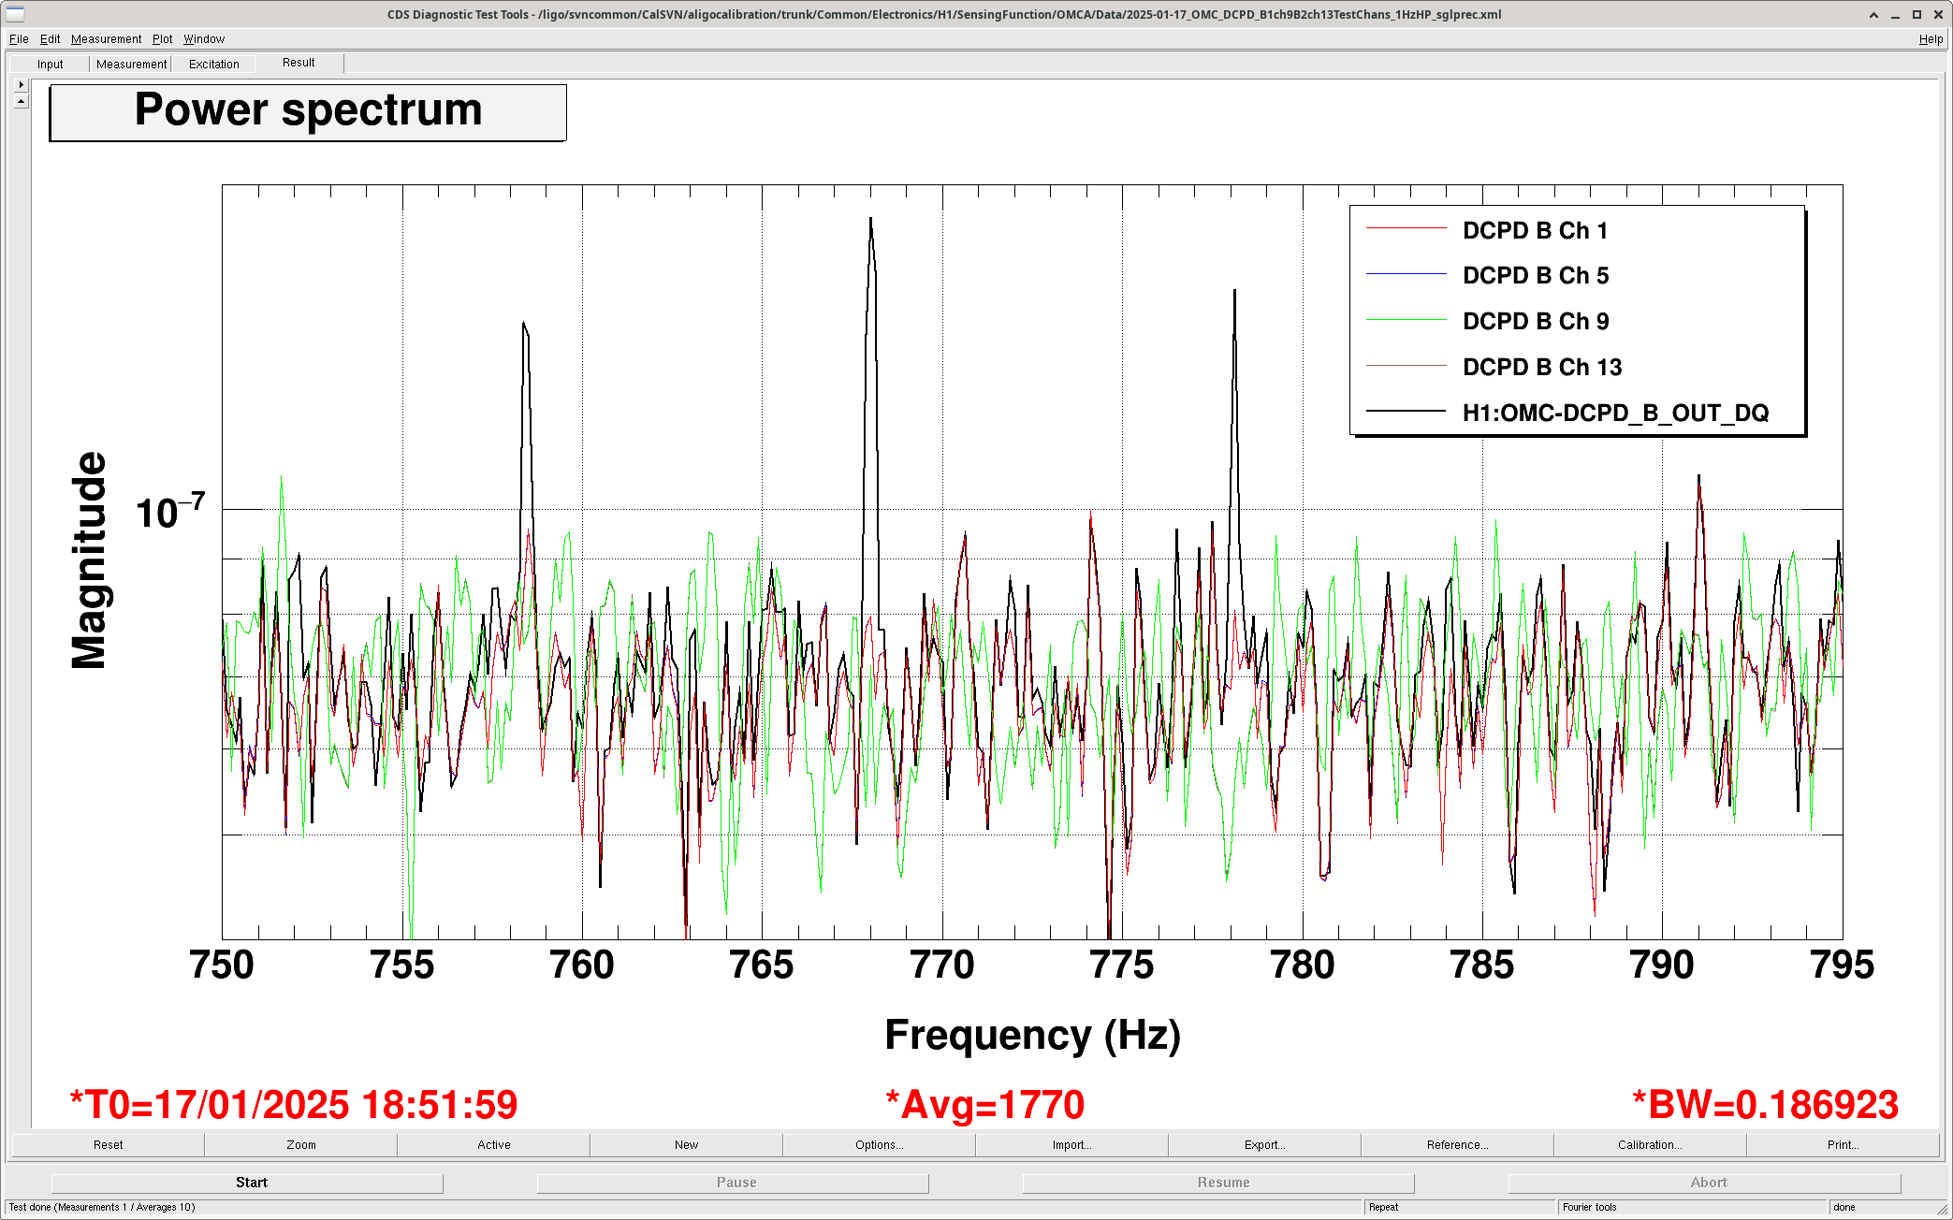
Task: Click the Avg=1770 text
Action: (x=984, y=1105)
